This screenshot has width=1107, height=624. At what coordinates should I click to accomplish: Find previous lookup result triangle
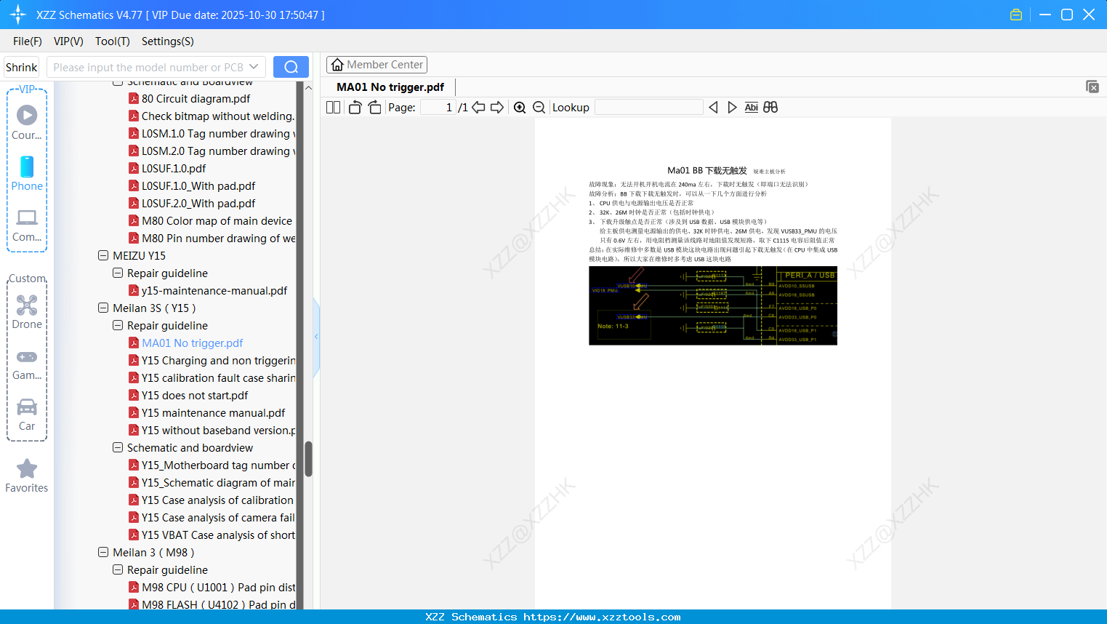click(713, 107)
